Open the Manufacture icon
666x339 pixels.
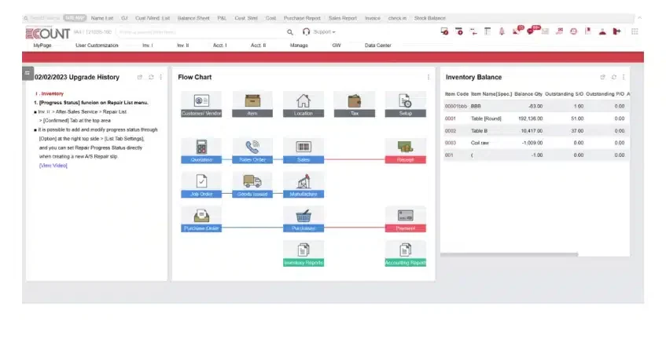pyautogui.click(x=304, y=184)
